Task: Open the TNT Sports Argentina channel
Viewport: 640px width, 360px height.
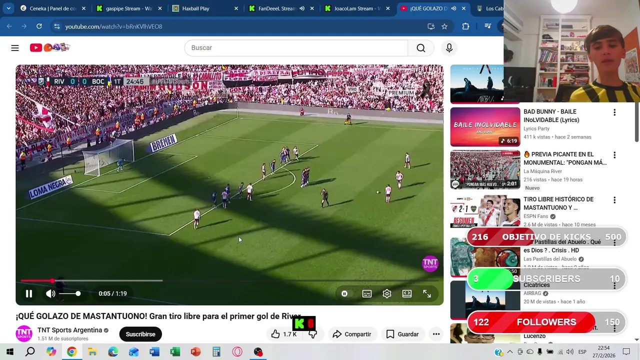Action: click(x=69, y=330)
